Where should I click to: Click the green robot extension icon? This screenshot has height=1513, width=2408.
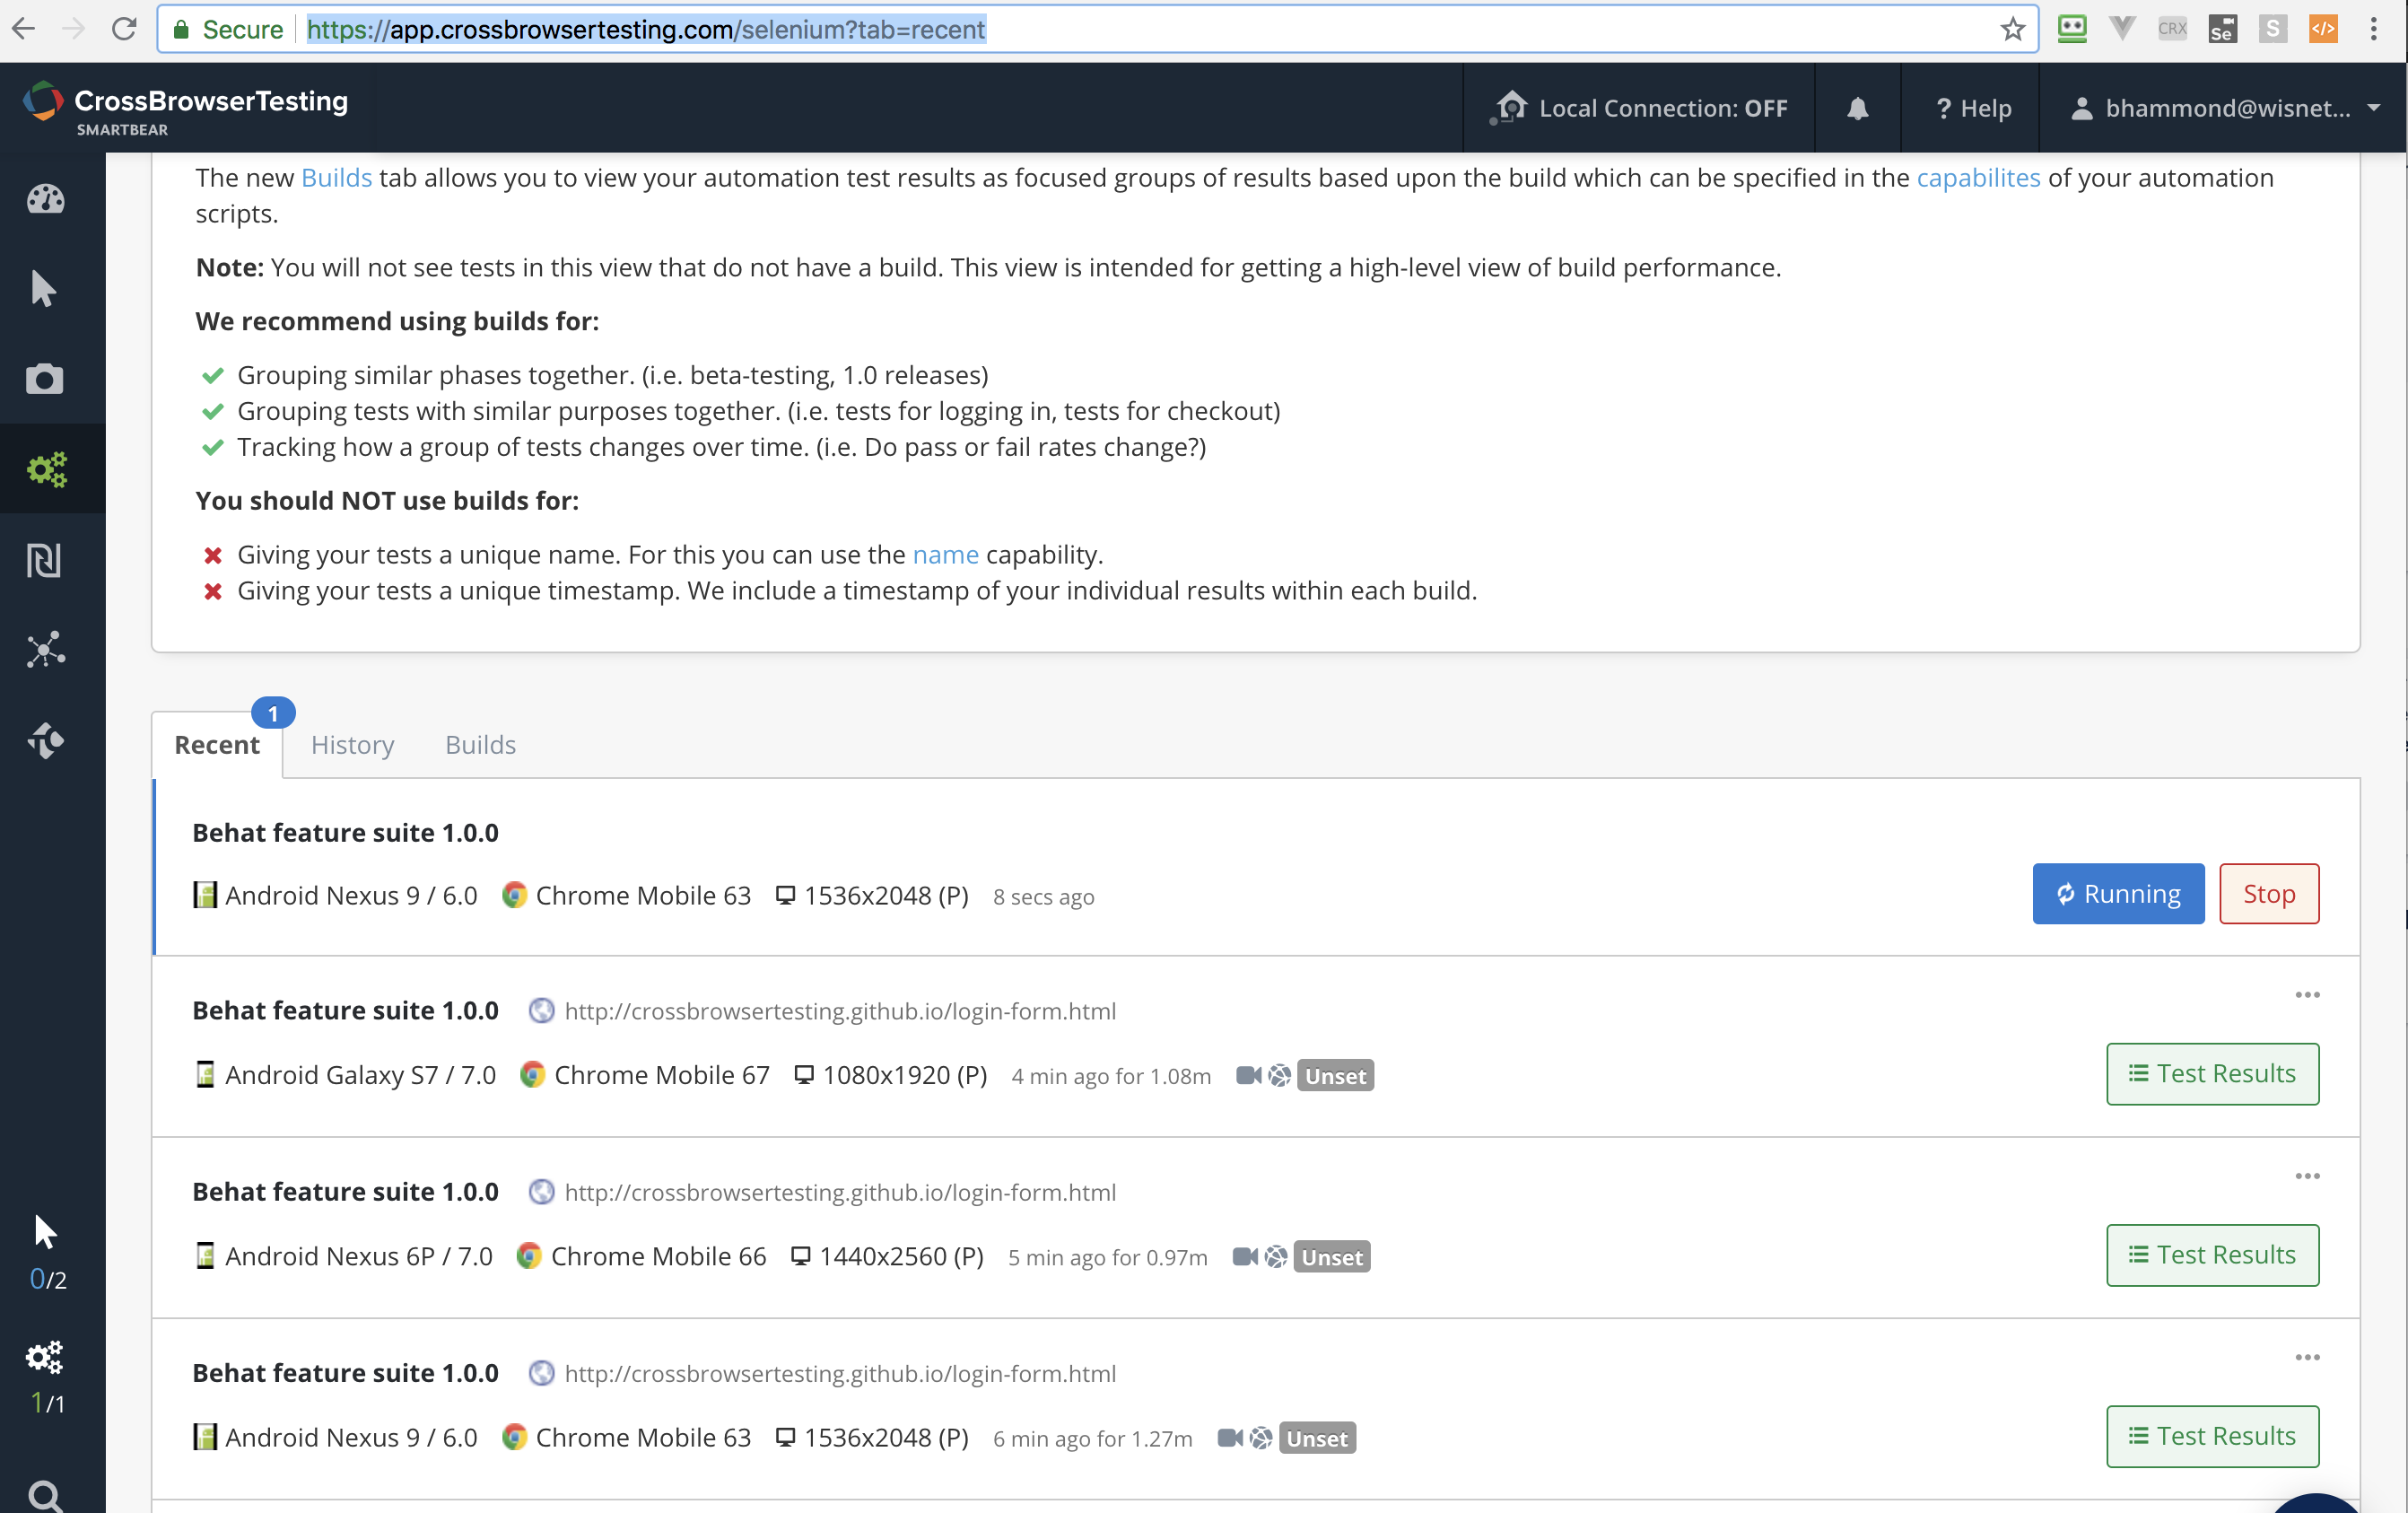[x=2072, y=29]
